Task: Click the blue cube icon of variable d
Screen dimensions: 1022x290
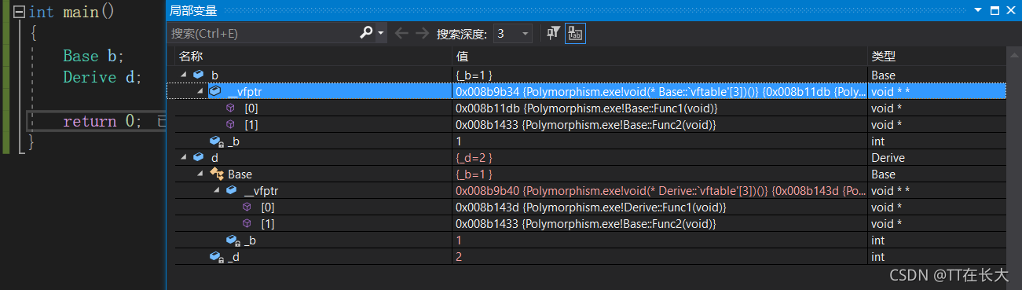Action: pyautogui.click(x=198, y=157)
